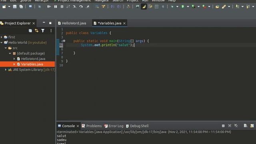Toggle Link with Editor in Project Explorer
The height and width of the screenshot is (144, 256).
[36, 30]
